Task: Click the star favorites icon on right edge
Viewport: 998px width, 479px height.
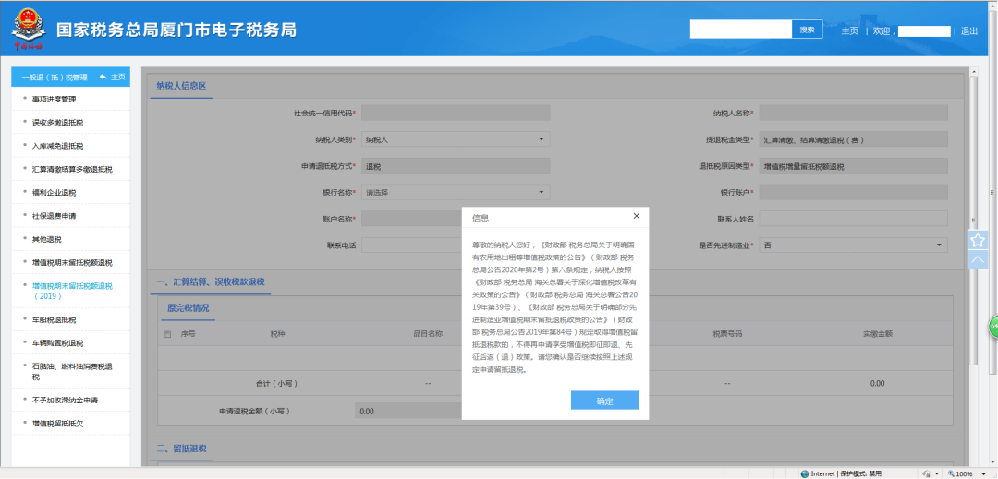Action: point(978,240)
